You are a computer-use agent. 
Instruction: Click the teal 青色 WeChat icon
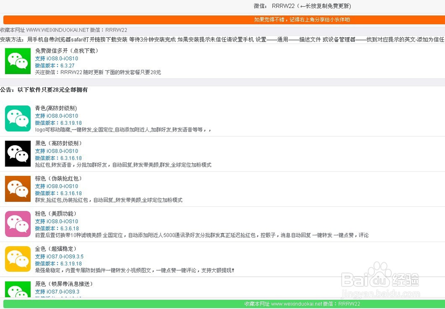coord(18,119)
